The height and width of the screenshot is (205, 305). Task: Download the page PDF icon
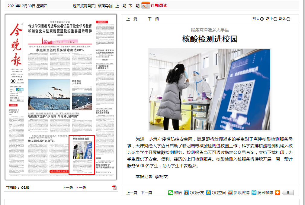click(114, 187)
